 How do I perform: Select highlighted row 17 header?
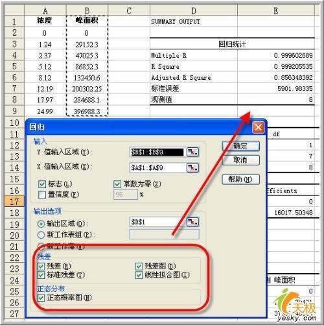coord(14,201)
